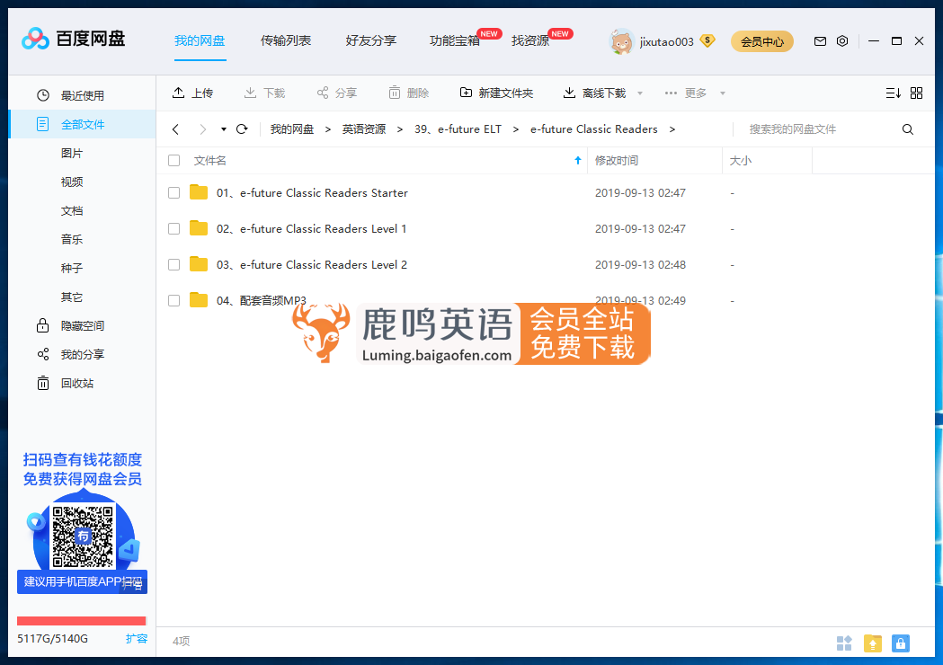Filter by 其它 in sidebar

pos(72,297)
